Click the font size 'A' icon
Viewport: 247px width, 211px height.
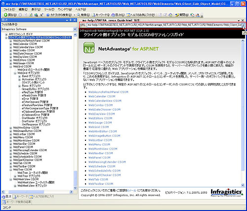point(41,15)
